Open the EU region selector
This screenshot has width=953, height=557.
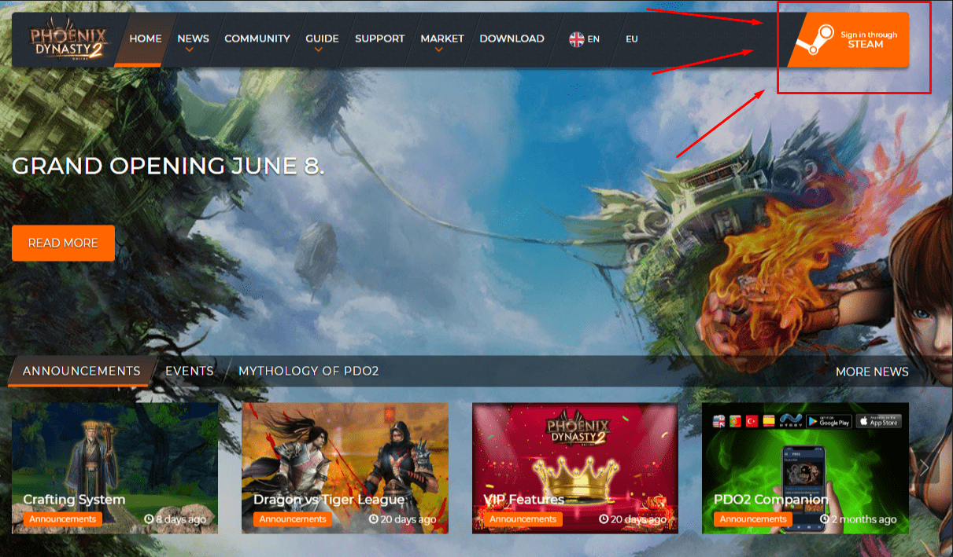[632, 38]
